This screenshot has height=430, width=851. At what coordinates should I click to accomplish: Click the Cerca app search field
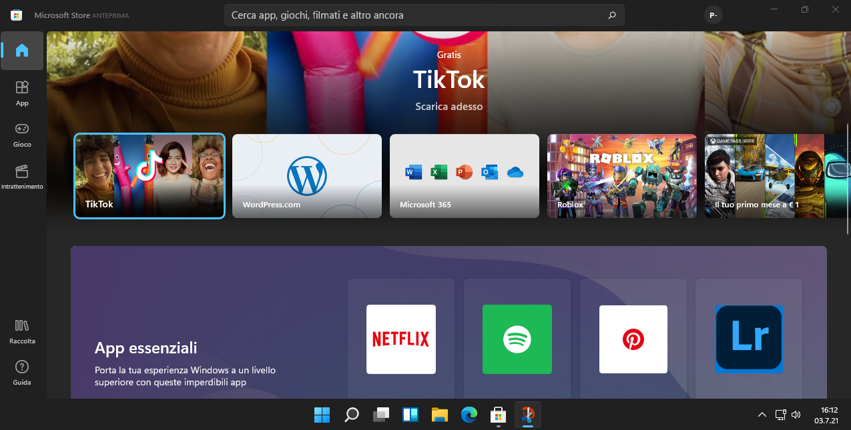pos(424,15)
